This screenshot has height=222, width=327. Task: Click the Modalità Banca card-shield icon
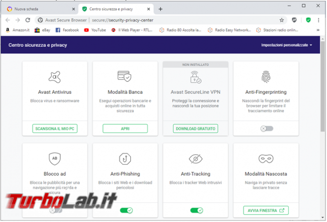124,76
